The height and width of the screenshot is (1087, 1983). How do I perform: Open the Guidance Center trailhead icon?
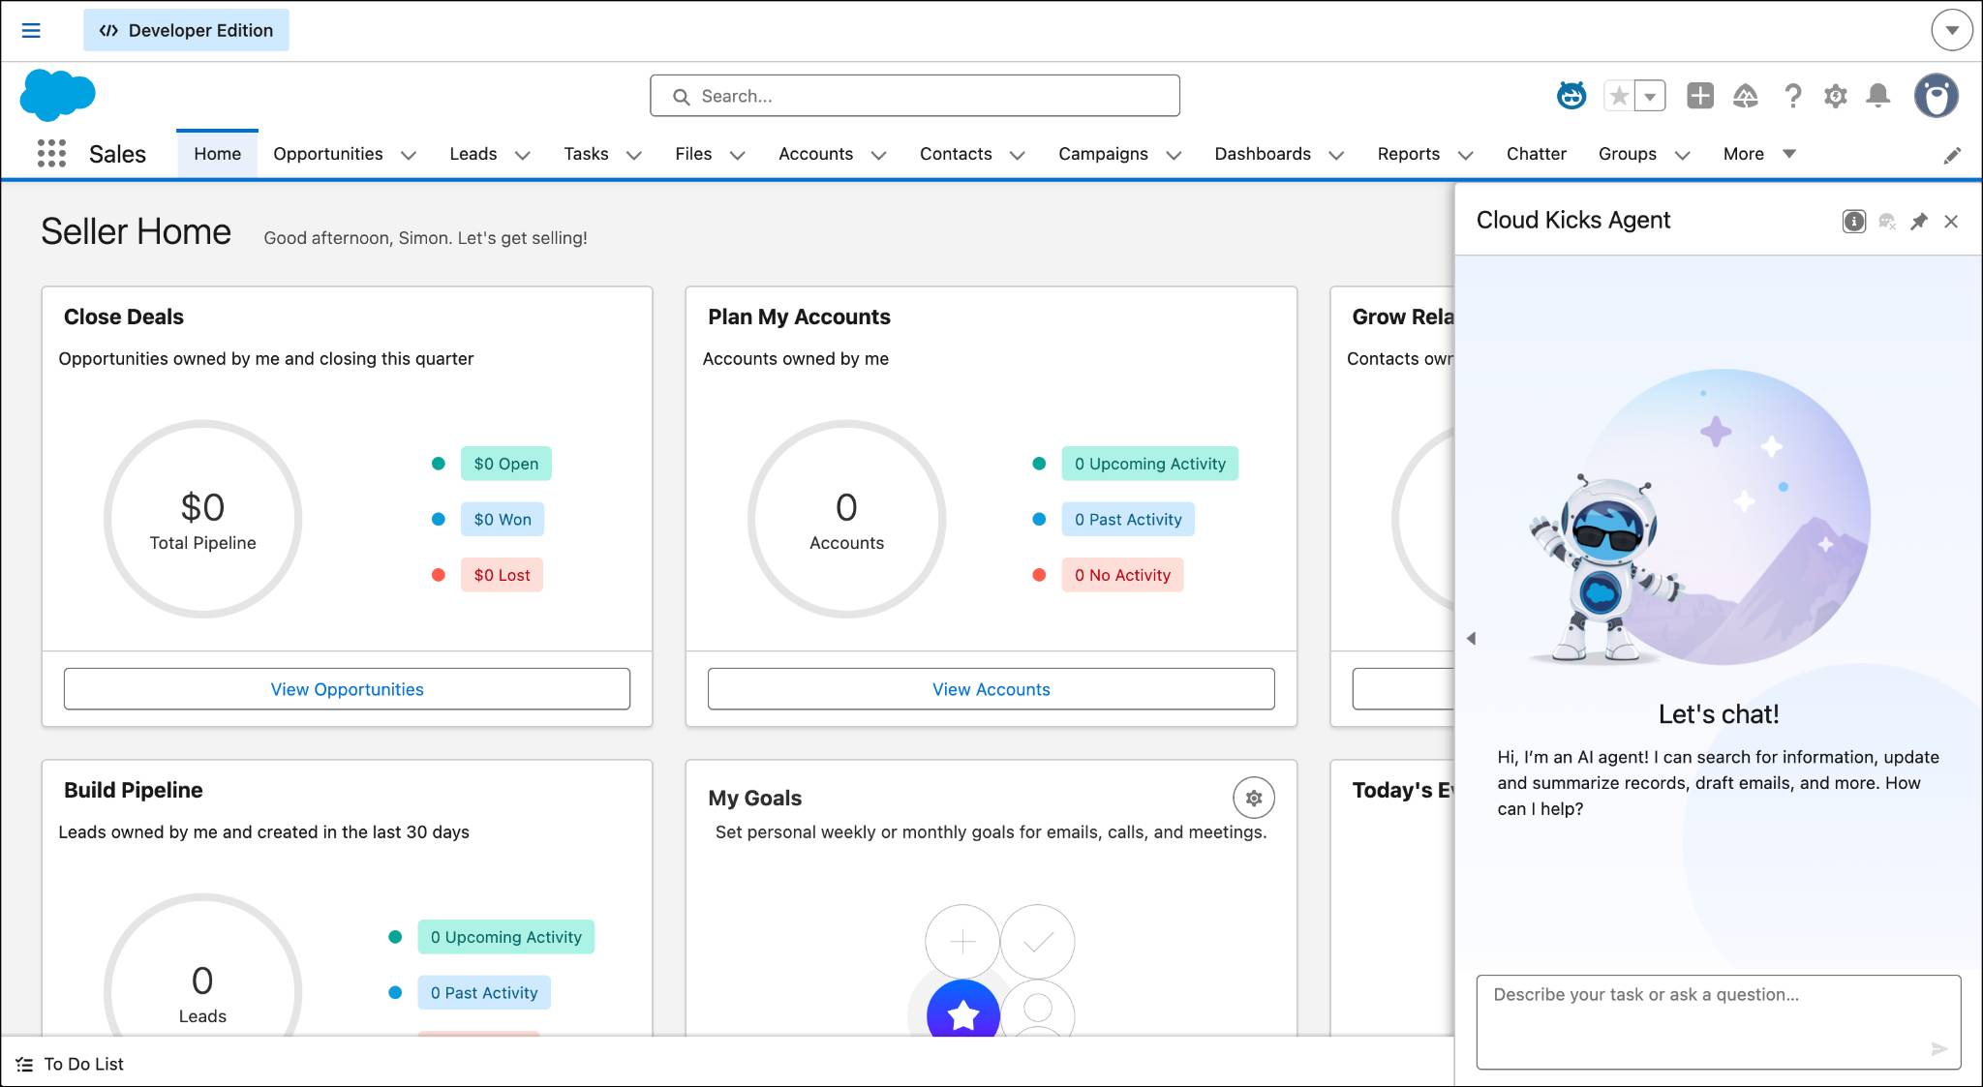pos(1745,96)
